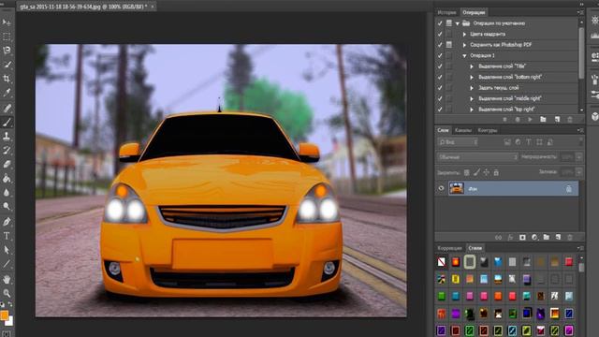
Task: Expand the 'Выделение слой top right' step
Action: 472,109
